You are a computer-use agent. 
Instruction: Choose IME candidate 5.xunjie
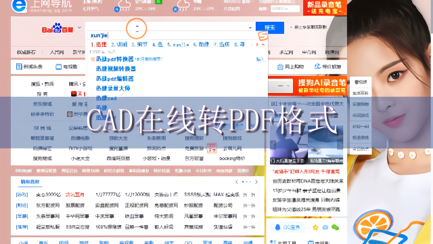(178, 44)
